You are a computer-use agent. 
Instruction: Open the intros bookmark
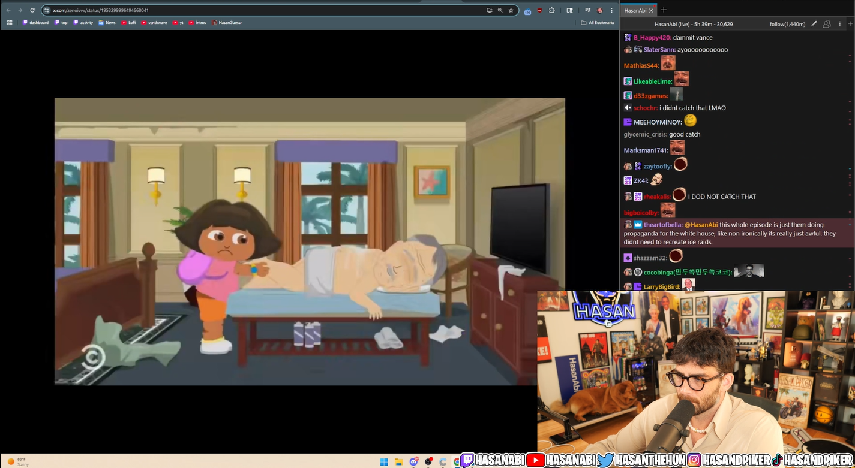197,23
